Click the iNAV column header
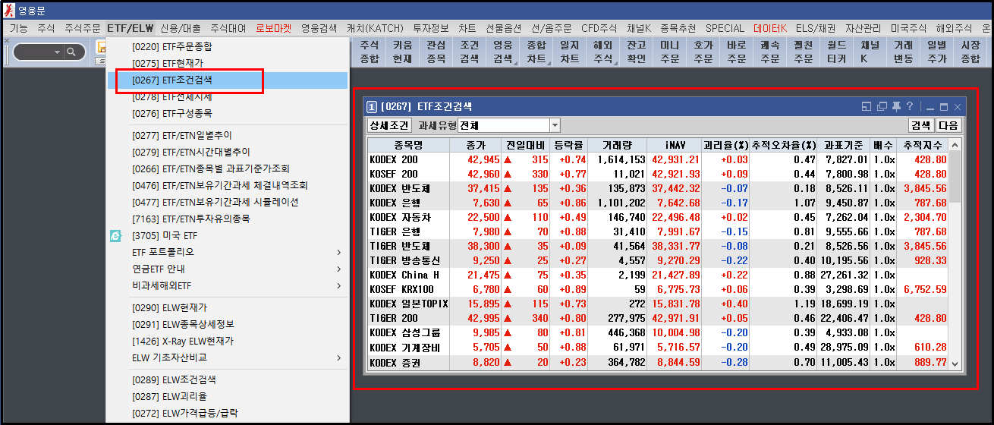 [x=675, y=145]
